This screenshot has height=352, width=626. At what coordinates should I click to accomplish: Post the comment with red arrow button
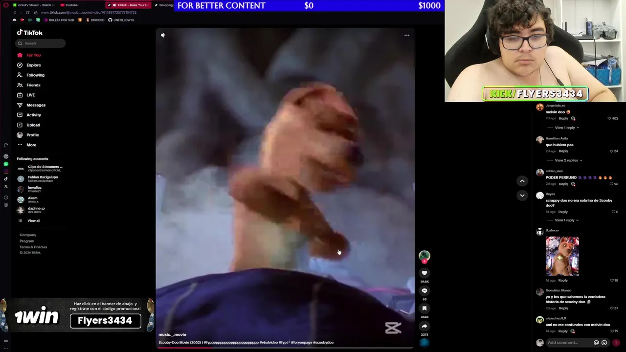[x=616, y=343]
